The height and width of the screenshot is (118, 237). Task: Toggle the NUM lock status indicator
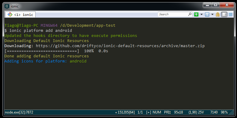157,112
